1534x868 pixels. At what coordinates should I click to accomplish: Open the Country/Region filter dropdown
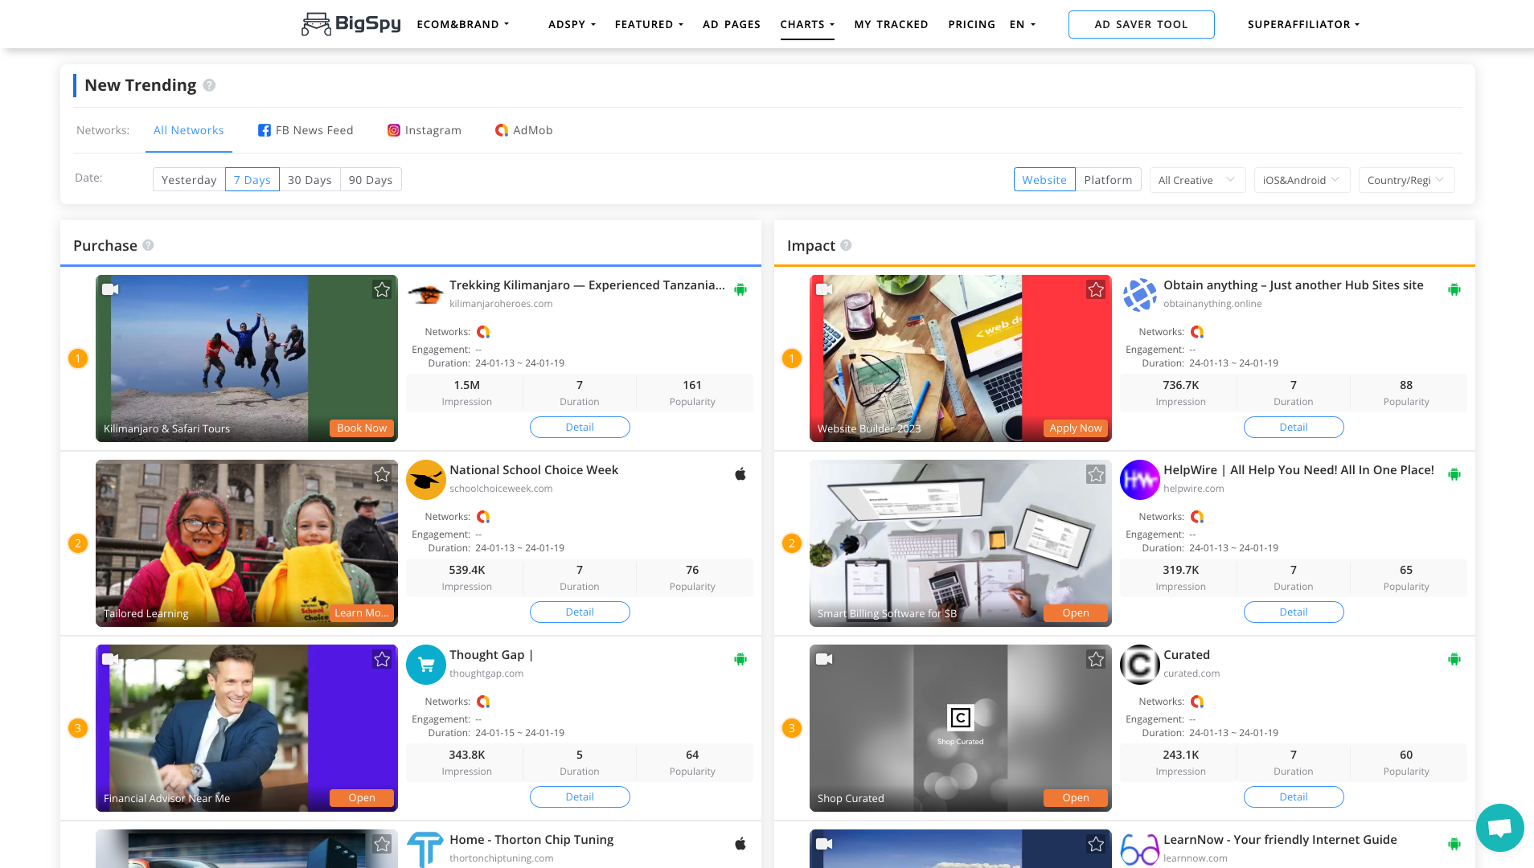(1405, 180)
